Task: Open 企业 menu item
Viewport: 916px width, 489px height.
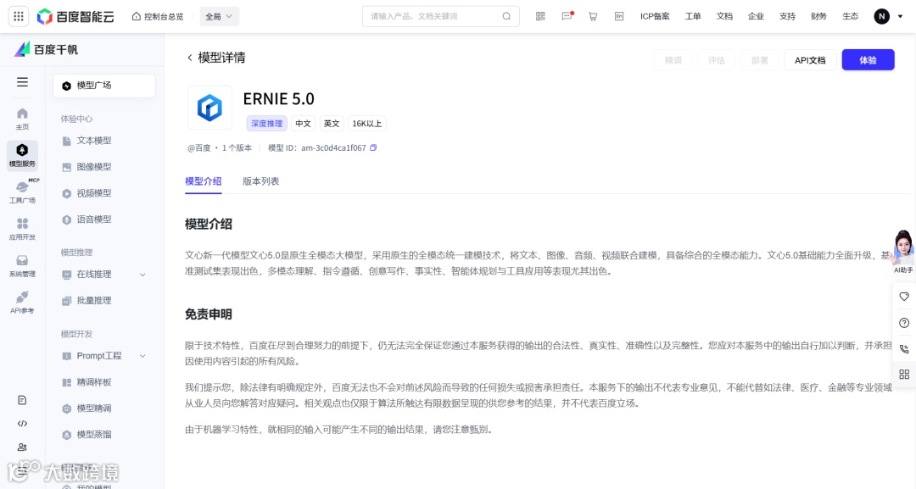Action: [x=756, y=16]
